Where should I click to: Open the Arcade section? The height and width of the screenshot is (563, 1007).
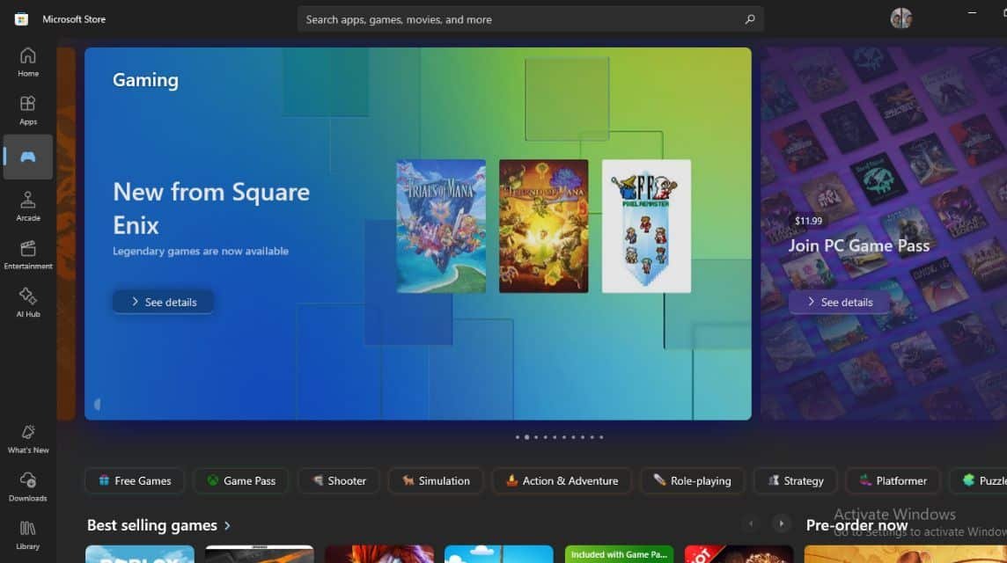[27, 204]
